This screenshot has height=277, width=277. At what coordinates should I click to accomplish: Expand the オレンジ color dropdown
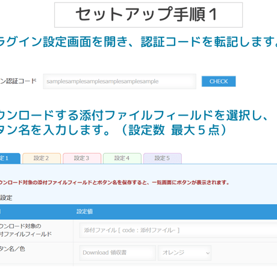tap(184, 253)
